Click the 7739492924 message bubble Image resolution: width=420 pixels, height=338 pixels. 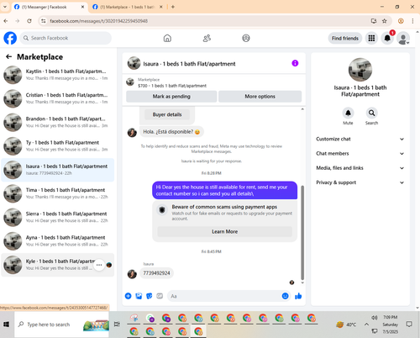click(x=156, y=273)
